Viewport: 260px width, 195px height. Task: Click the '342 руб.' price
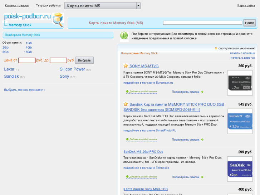click(x=245, y=104)
